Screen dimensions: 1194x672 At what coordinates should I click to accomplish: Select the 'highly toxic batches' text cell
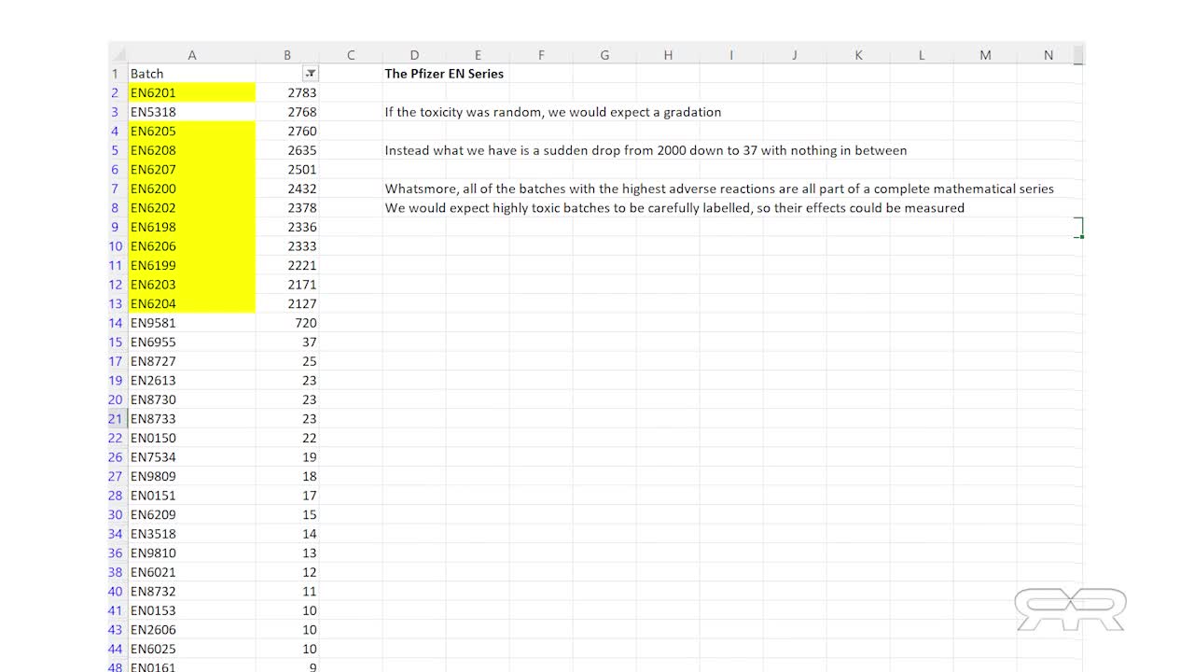[674, 208]
